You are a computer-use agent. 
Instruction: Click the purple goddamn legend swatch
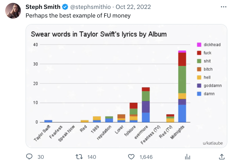(199, 86)
